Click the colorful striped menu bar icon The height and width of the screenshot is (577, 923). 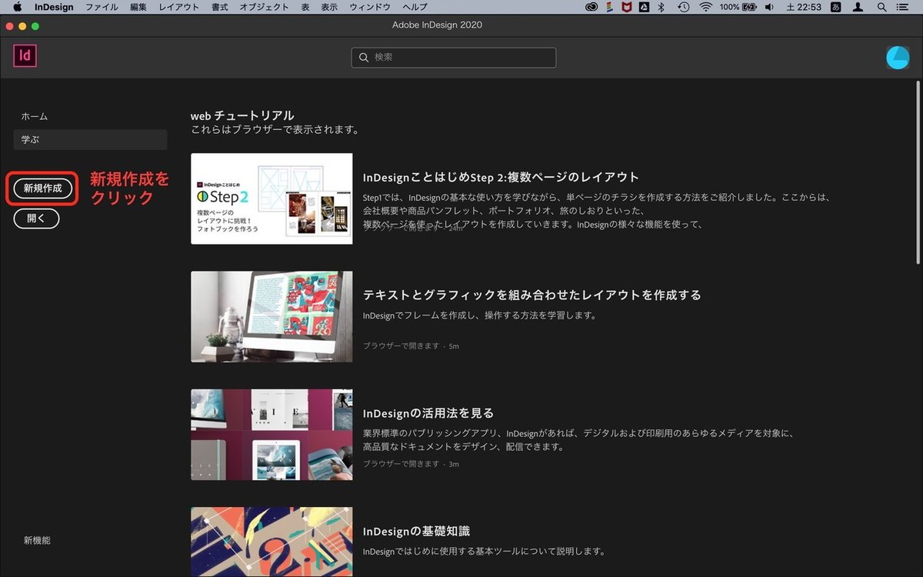[x=609, y=7]
